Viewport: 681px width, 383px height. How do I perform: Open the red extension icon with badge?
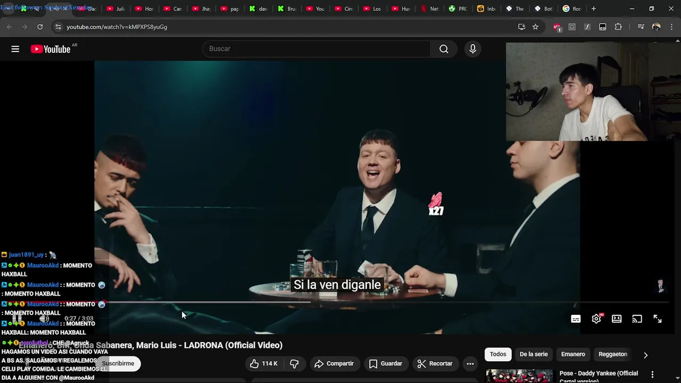(x=557, y=27)
